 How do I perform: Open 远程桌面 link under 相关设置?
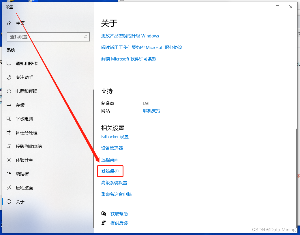110,160
